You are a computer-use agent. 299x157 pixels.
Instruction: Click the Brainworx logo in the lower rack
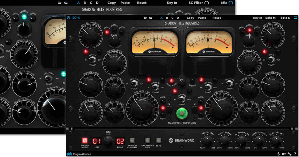pyautogui.click(x=181, y=141)
